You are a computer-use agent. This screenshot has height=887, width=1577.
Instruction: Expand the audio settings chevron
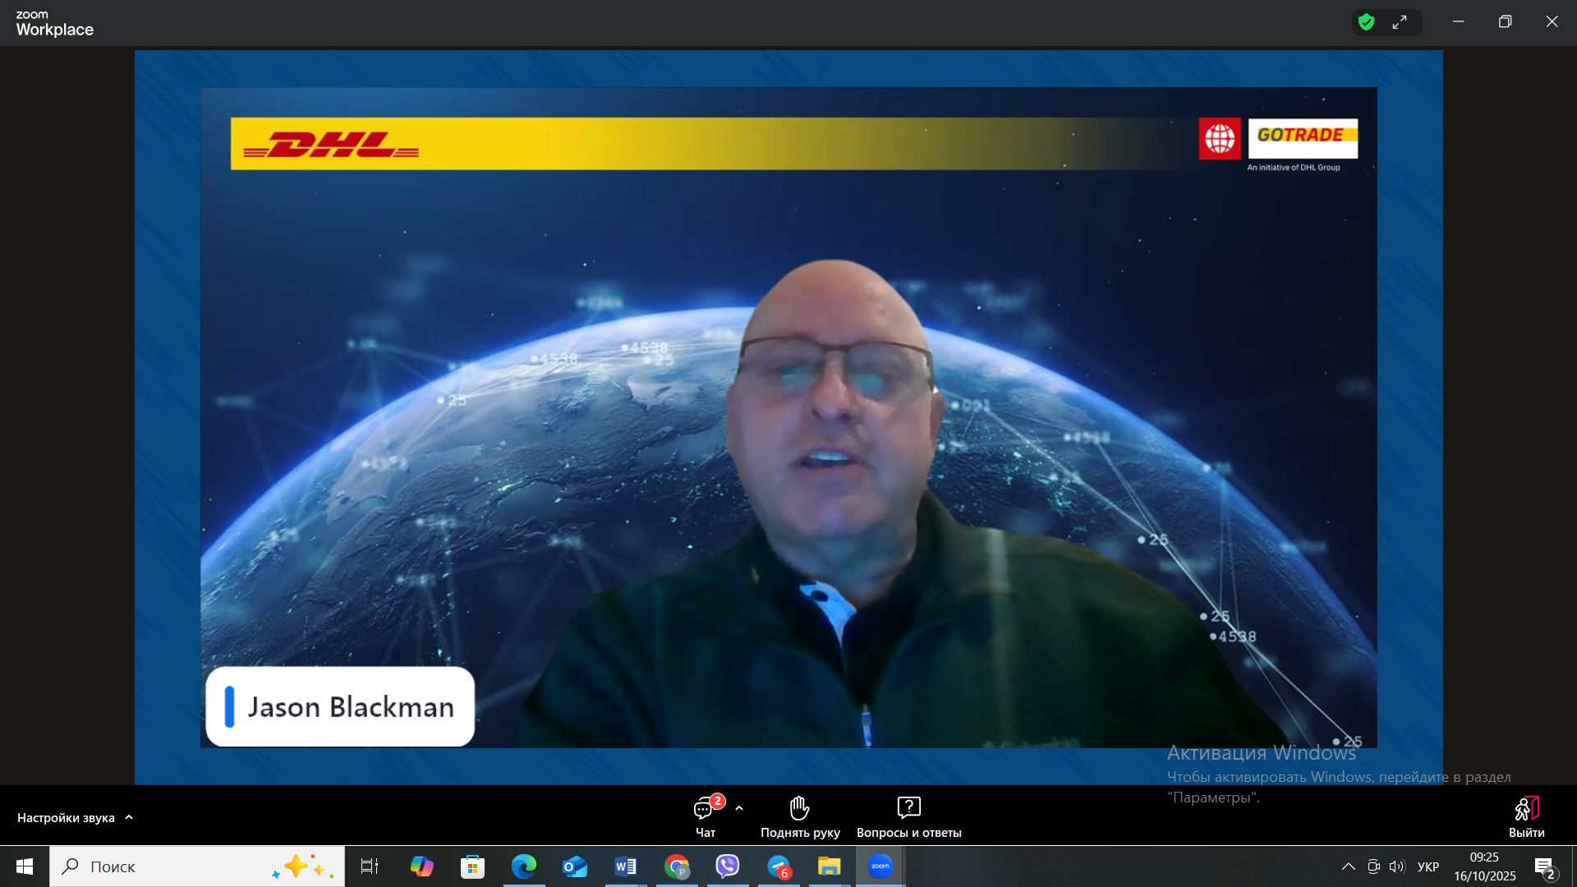click(x=129, y=818)
